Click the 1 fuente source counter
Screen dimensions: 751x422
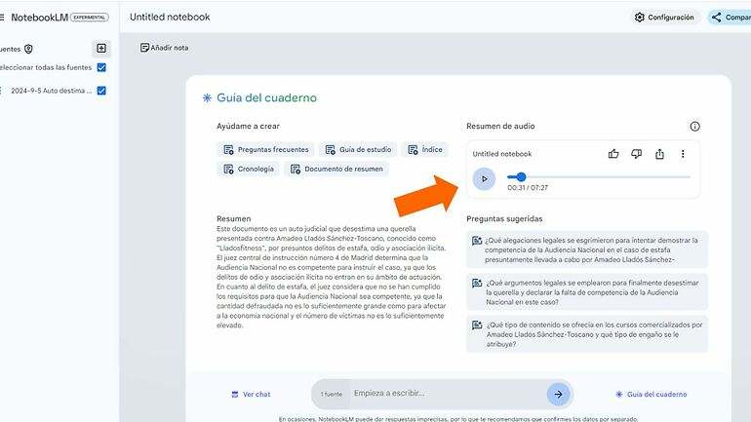(x=332, y=395)
